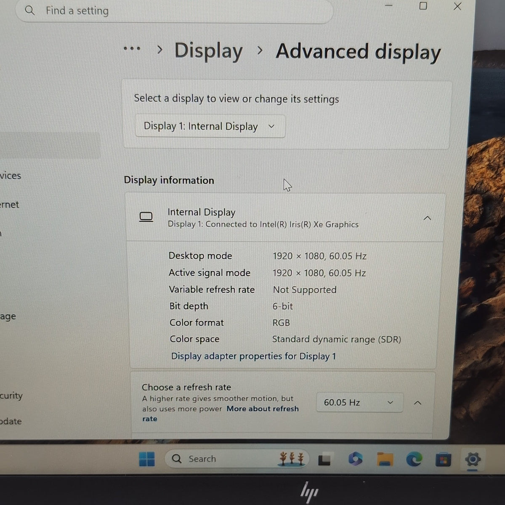The width and height of the screenshot is (505, 505).
Task: Select the Bit depth 6-bit value
Action: click(282, 306)
